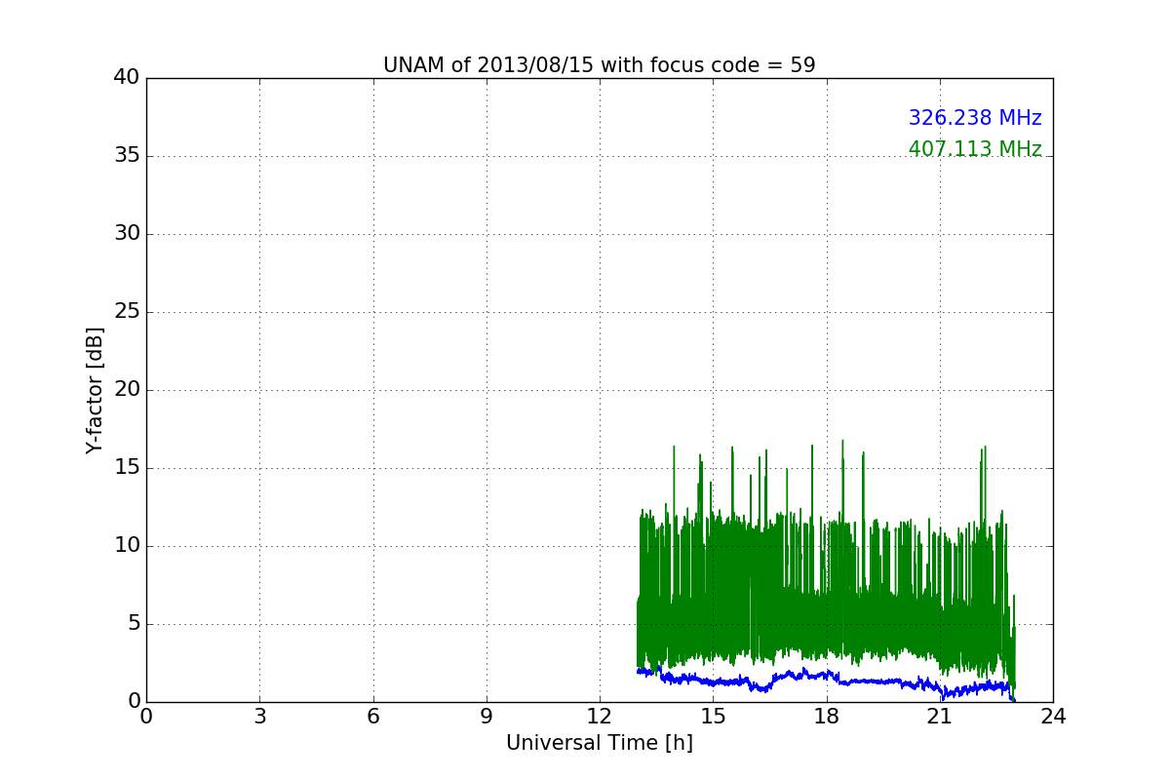Click the x-axis tick label 18

[x=826, y=717]
